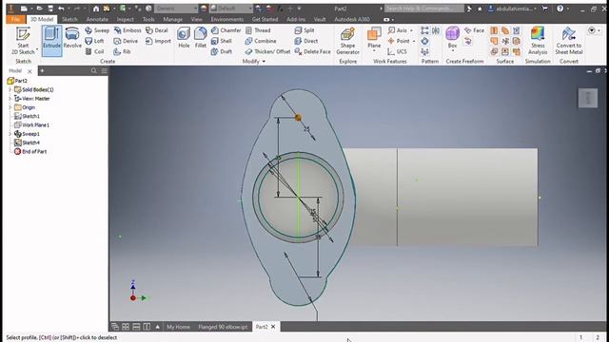This screenshot has width=609, height=342.
Task: Select the Shell tool
Action: click(x=222, y=41)
